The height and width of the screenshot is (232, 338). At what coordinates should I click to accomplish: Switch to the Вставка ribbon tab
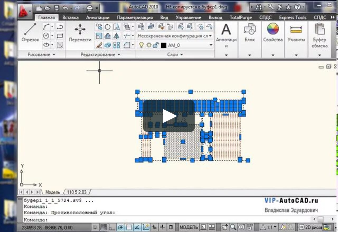point(71,18)
